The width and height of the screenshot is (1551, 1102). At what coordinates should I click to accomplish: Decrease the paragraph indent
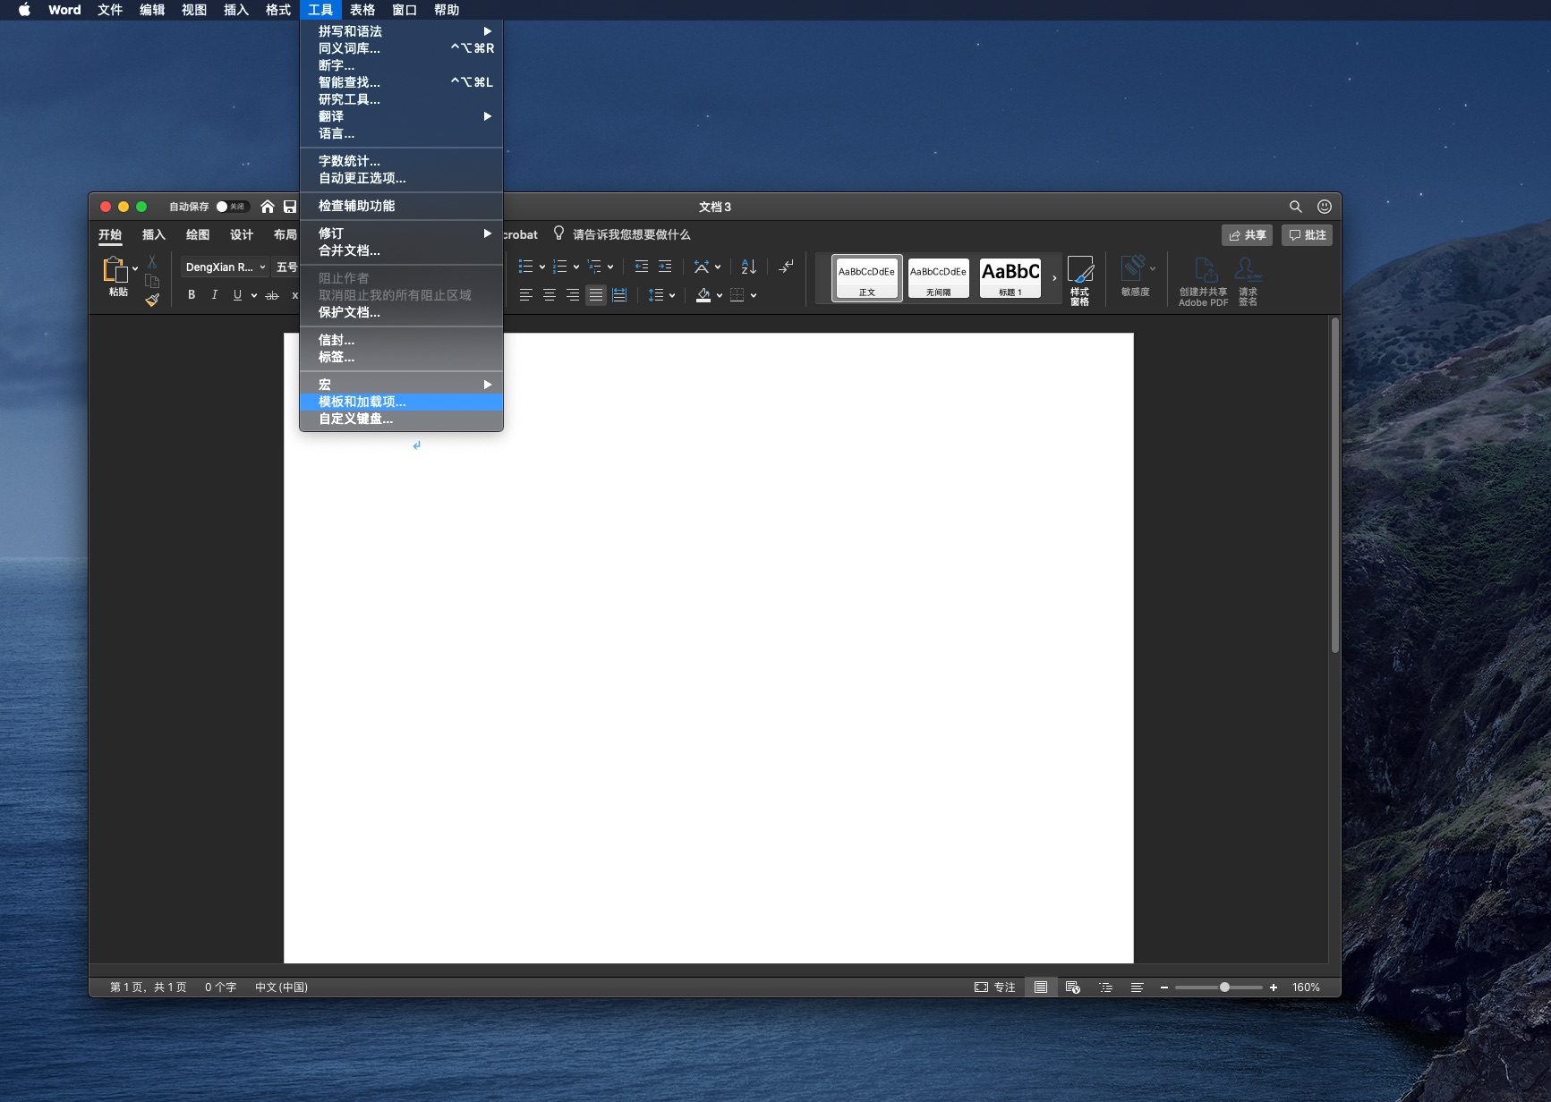pos(641,267)
